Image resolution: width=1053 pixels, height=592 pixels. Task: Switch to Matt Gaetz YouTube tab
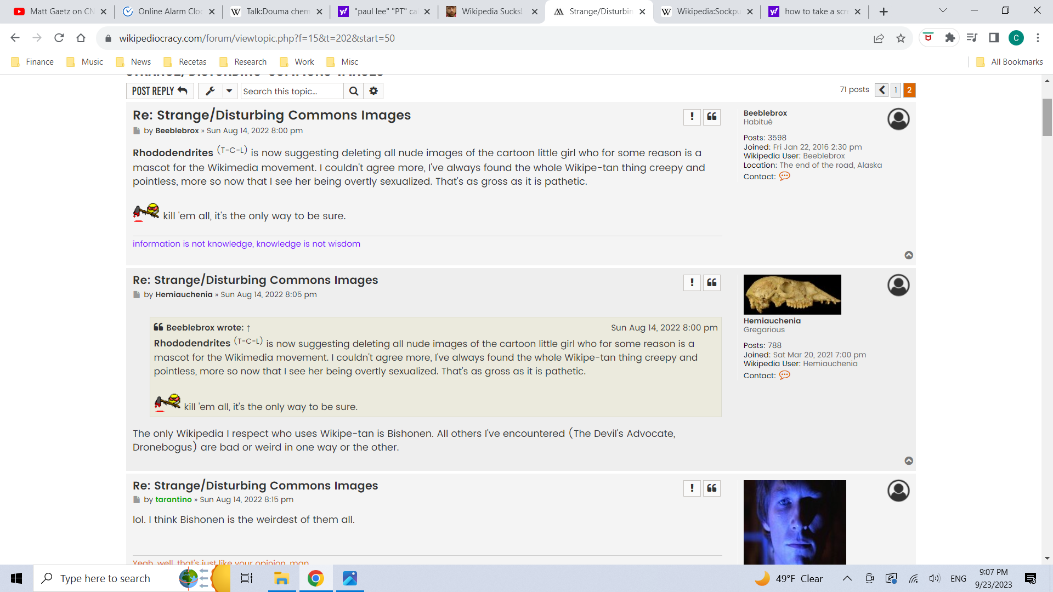tap(60, 12)
